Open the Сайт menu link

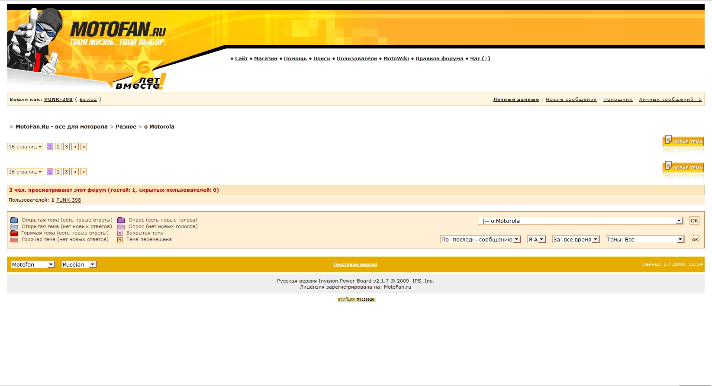tap(241, 58)
